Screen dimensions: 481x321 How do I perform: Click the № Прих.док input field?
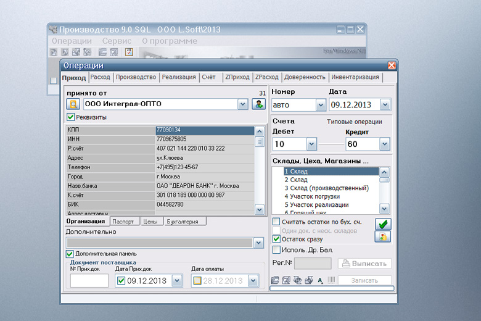(x=89, y=281)
